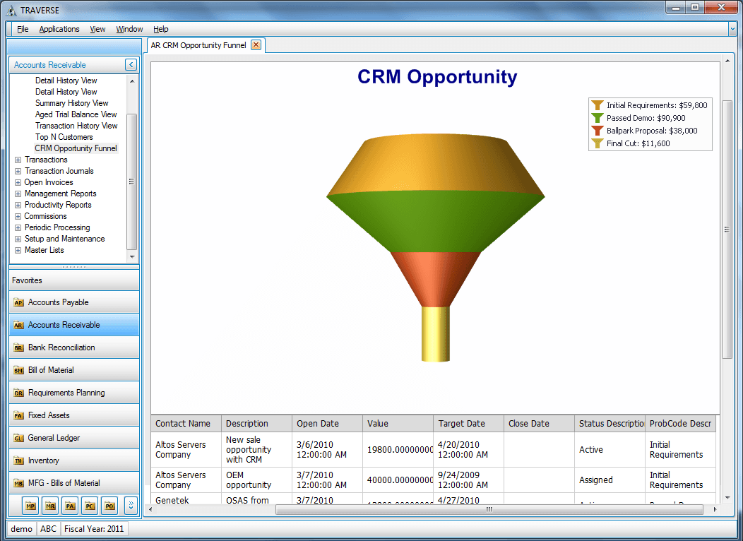This screenshot has height=541, width=743.
Task: Expand the Periodic Processing tree node
Action: [18, 228]
